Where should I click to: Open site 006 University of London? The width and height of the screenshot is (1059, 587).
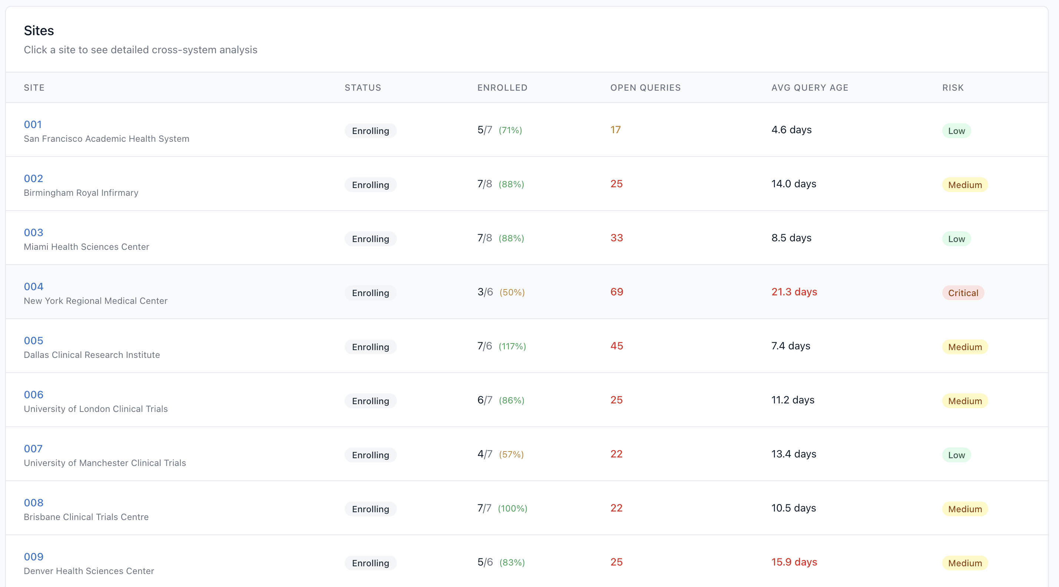point(33,395)
